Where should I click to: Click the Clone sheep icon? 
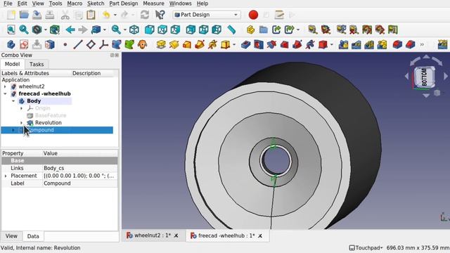click(x=142, y=44)
